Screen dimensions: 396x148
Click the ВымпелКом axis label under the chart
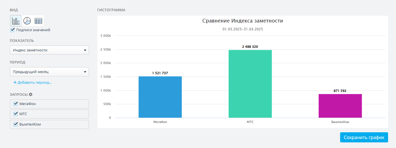click(340, 122)
